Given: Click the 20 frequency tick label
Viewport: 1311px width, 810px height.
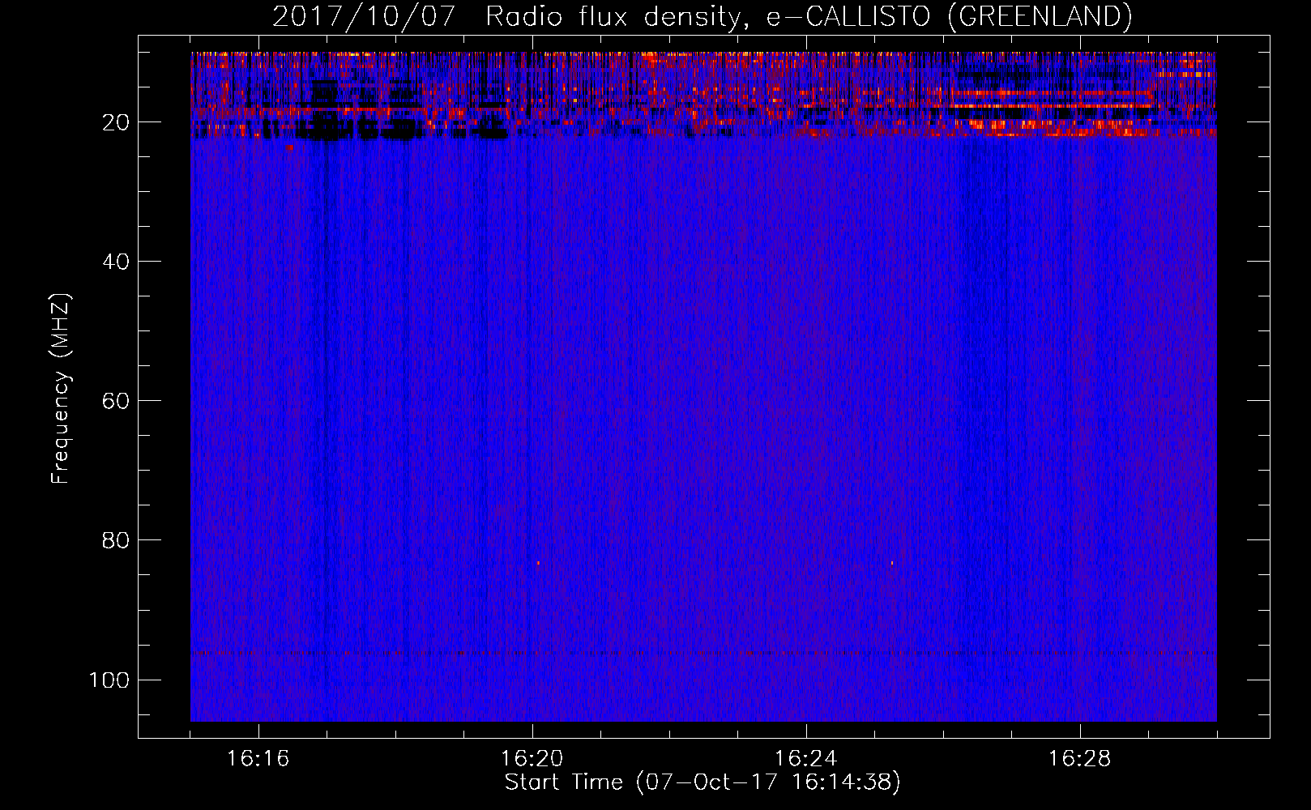Looking at the screenshot, I should (116, 122).
